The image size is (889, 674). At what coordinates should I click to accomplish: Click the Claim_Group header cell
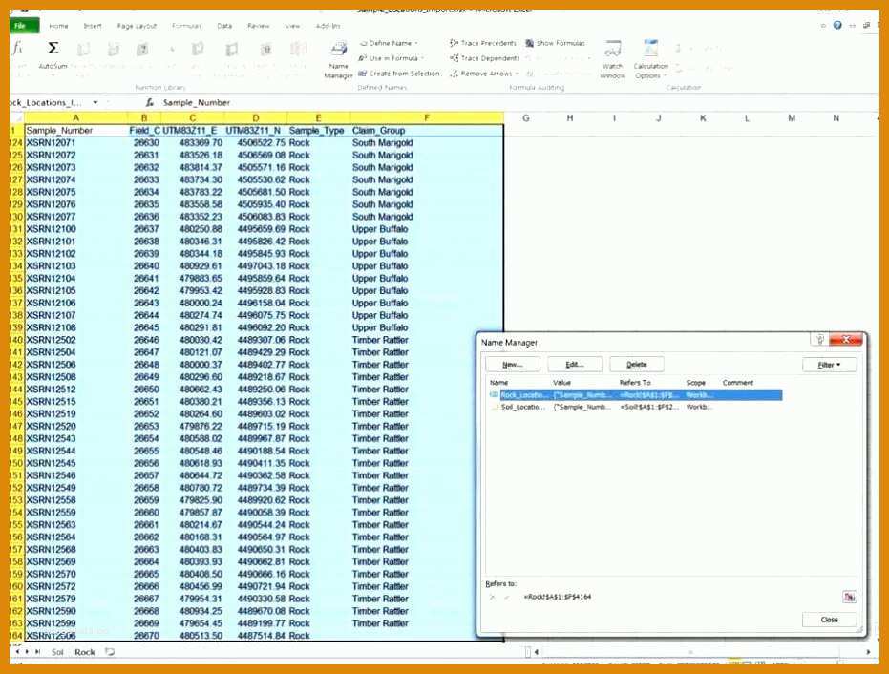point(426,131)
